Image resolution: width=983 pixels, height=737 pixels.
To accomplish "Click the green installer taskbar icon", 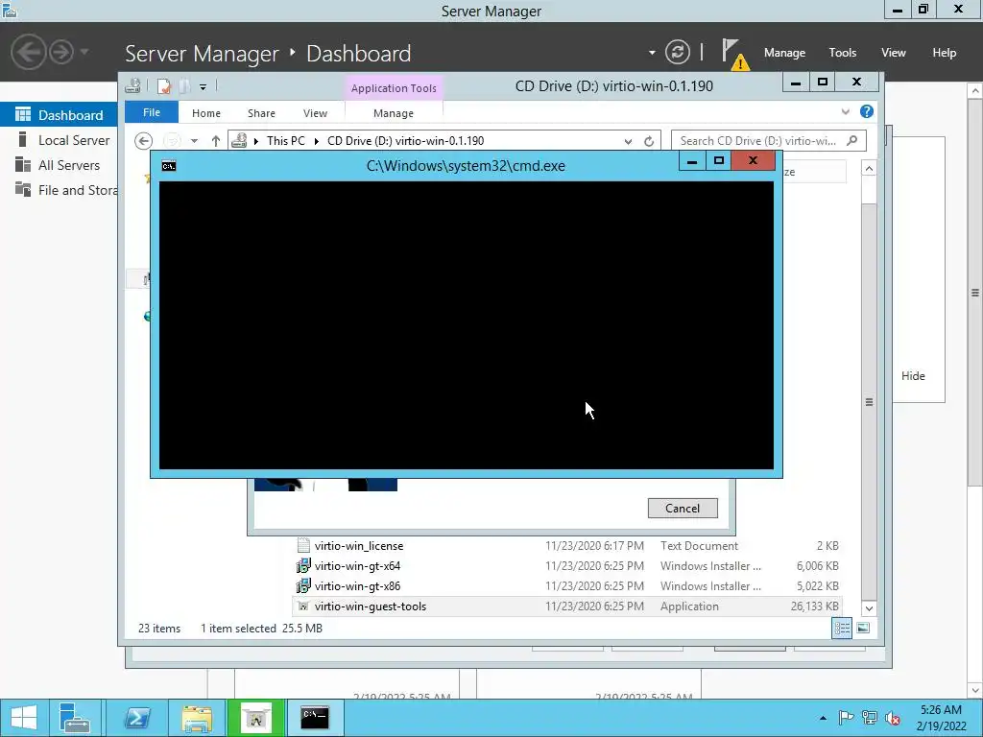I will 255,718.
